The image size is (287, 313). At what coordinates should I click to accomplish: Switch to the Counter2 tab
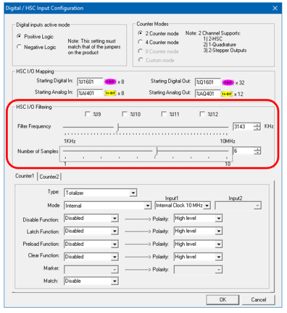pos(49,176)
